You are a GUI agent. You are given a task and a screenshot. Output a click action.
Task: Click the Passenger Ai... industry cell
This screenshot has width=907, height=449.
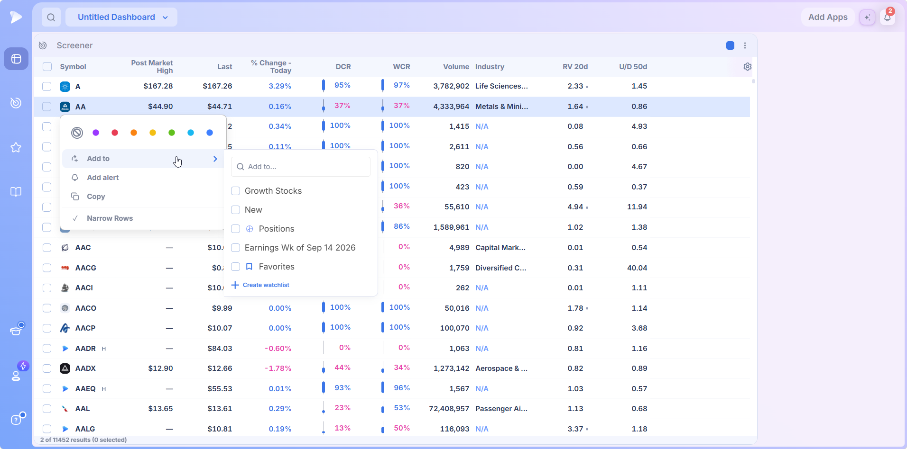pyautogui.click(x=501, y=409)
